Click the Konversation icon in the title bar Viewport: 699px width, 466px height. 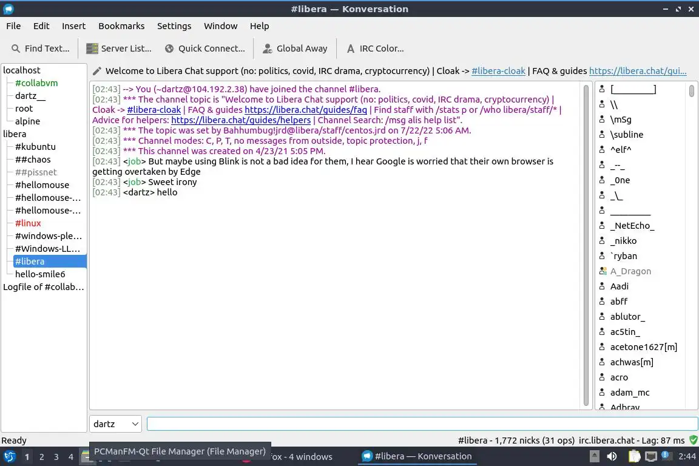tap(8, 9)
